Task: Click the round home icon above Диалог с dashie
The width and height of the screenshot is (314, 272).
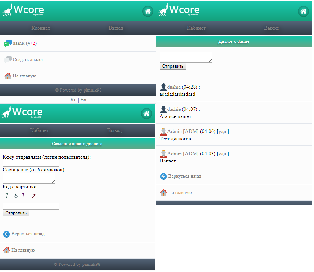Action: (x=303, y=11)
